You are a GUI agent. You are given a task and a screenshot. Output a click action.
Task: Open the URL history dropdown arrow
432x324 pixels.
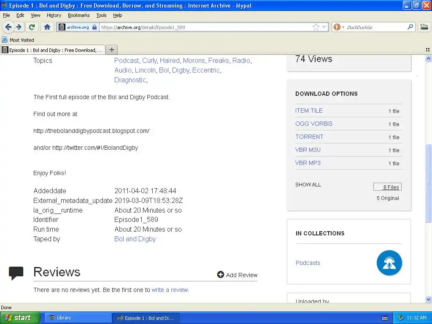324,27
